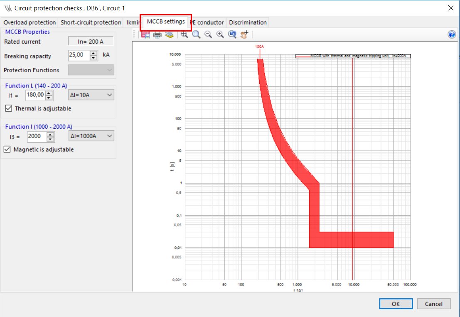
Task: Expand the ΔI=10A step dropdown
Action: (x=91, y=95)
